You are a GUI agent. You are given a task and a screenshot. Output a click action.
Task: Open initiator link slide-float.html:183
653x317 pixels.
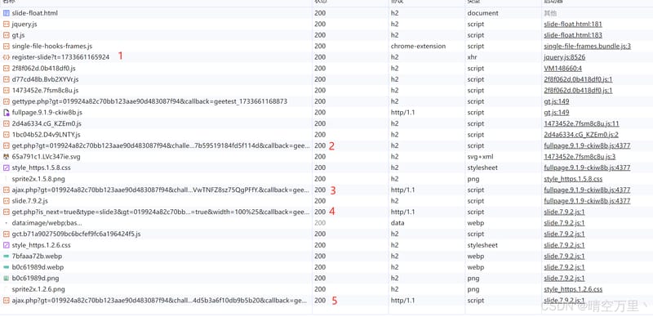tap(573, 35)
